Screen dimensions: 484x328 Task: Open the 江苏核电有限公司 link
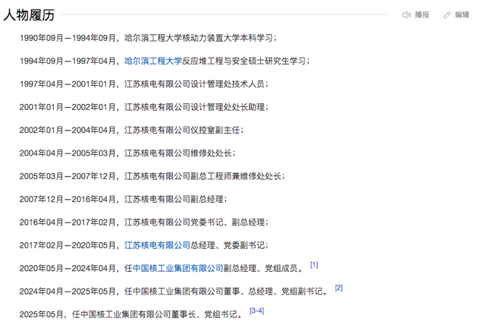tap(157, 245)
